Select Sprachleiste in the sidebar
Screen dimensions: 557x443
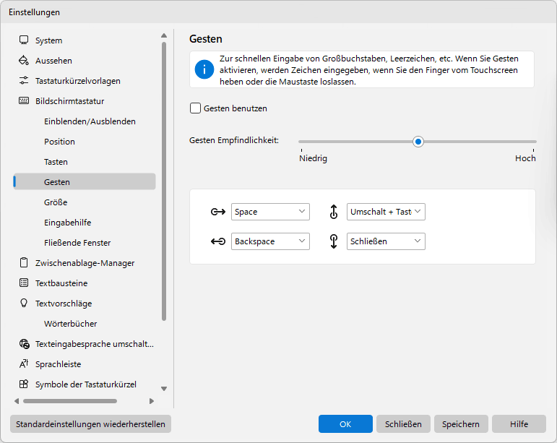(85, 364)
